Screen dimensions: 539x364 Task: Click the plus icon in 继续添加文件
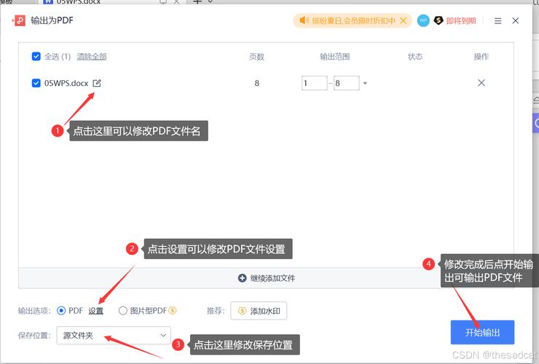pyautogui.click(x=242, y=278)
